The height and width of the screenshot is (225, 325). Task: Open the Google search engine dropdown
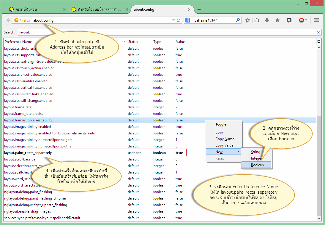click(x=189, y=20)
